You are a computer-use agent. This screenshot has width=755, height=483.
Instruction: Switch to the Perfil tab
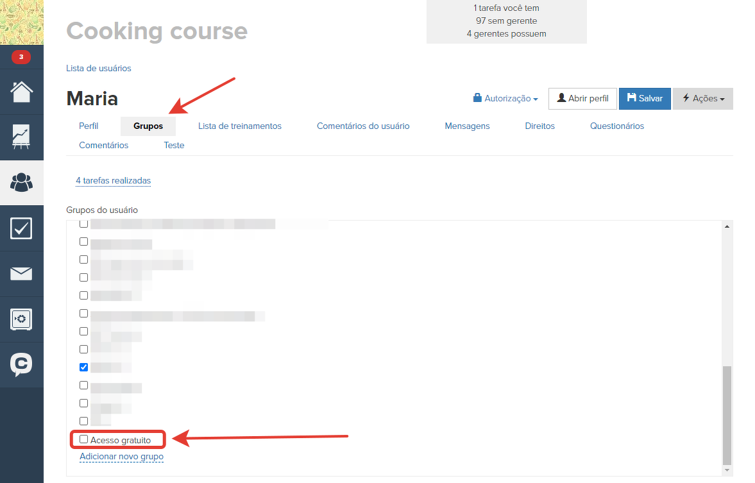click(x=89, y=126)
